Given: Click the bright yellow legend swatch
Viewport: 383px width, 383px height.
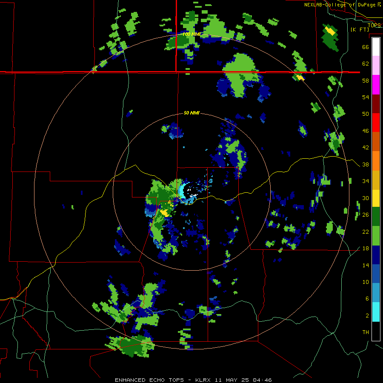Looking at the screenshot, I should click(376, 198).
